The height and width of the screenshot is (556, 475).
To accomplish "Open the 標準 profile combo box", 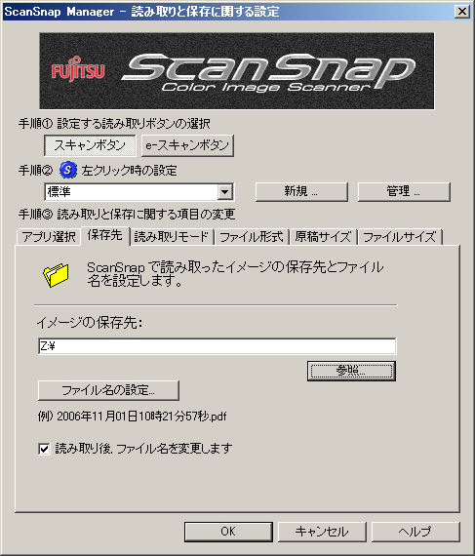I will click(139, 192).
